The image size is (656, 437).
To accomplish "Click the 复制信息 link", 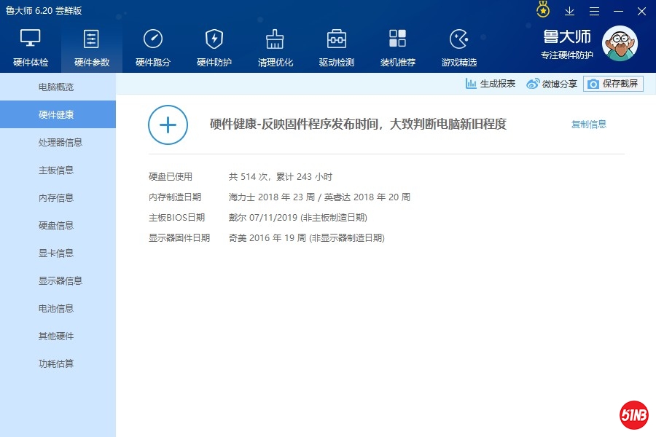I will click(589, 125).
